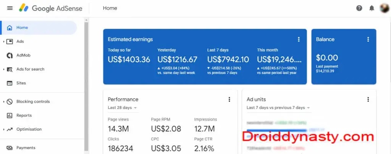Click the Page views 14.3M value

pyautogui.click(x=118, y=129)
